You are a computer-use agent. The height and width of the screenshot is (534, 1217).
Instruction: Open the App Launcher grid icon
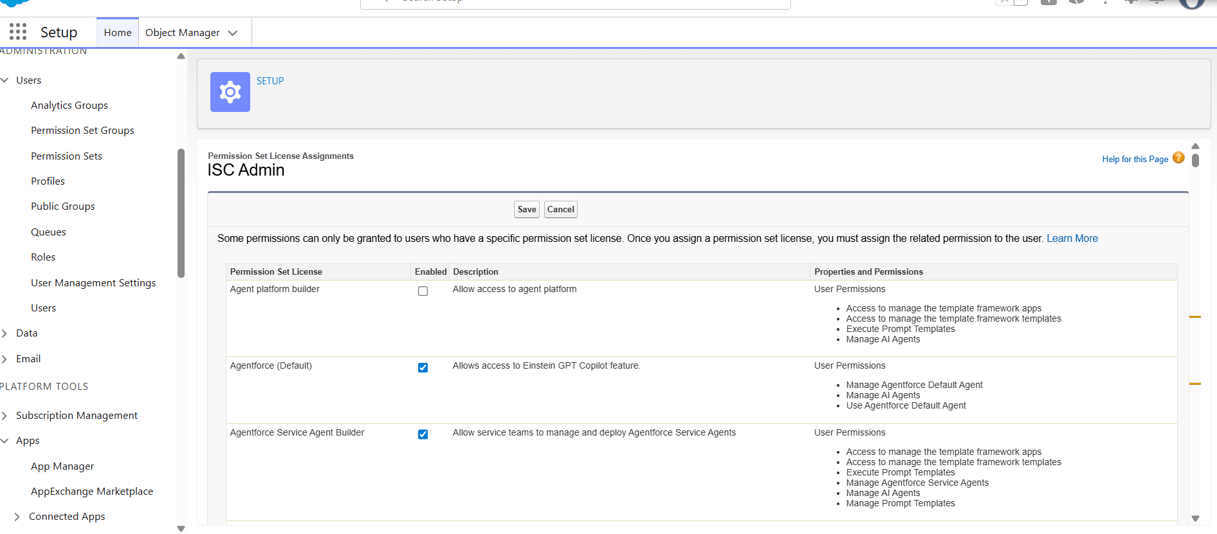18,32
